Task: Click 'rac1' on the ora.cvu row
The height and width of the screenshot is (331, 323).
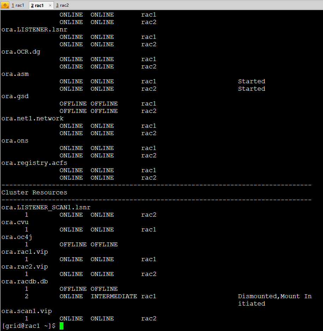Action: [x=149, y=230]
